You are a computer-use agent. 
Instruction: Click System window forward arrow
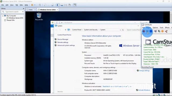pyautogui.click(x=60, y=30)
